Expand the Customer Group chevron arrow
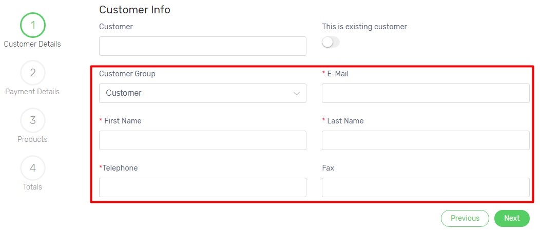 (296, 94)
